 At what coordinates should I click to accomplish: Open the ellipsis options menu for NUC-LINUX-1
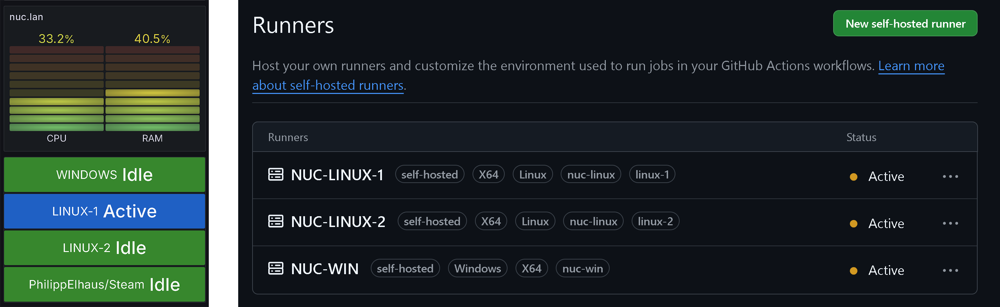click(x=950, y=176)
